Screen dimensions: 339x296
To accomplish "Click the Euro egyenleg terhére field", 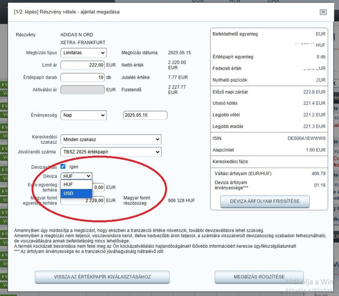I will tap(99, 187).
